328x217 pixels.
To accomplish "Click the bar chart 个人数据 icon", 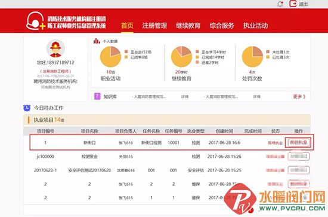I will [x=97, y=41].
